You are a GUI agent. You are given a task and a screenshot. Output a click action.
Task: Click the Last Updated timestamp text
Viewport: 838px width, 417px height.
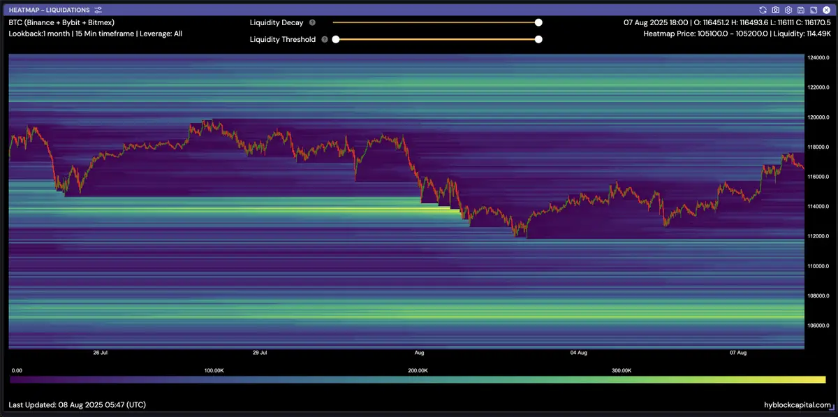pyautogui.click(x=78, y=404)
